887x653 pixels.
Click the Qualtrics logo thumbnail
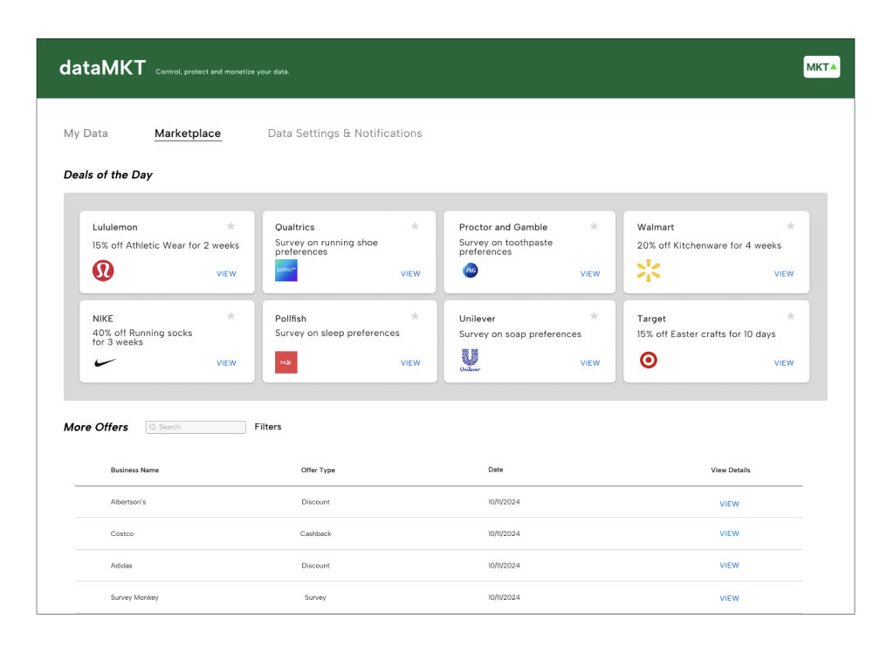(285, 271)
